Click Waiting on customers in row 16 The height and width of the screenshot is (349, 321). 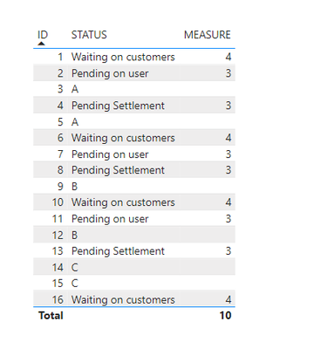(123, 299)
